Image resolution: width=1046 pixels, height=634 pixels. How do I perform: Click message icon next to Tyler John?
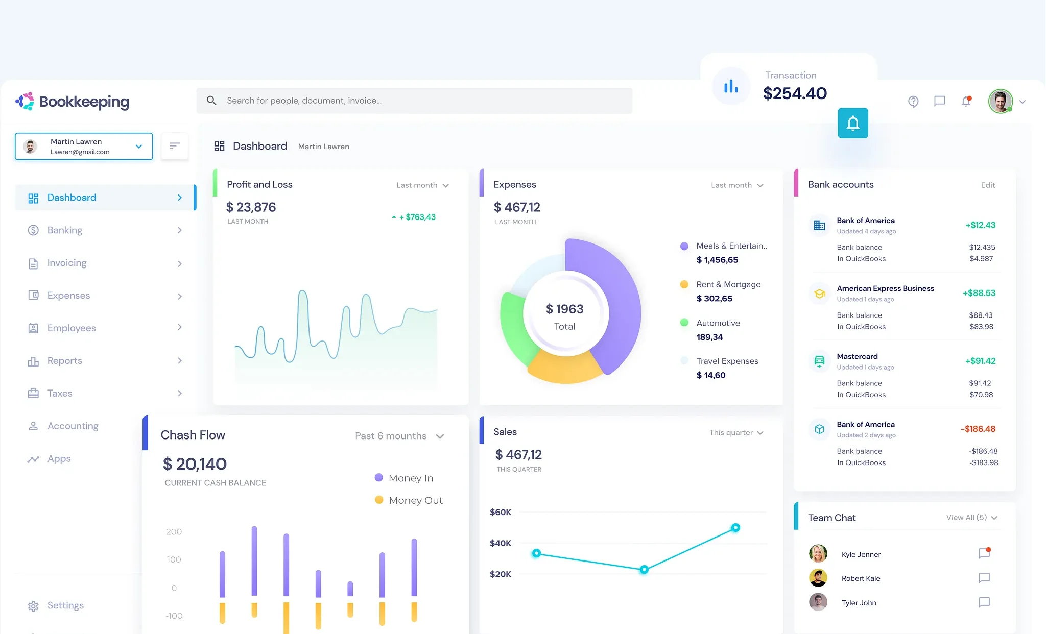(984, 602)
